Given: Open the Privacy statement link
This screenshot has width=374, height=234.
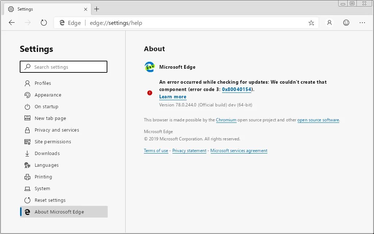Looking at the screenshot, I should [190, 151].
